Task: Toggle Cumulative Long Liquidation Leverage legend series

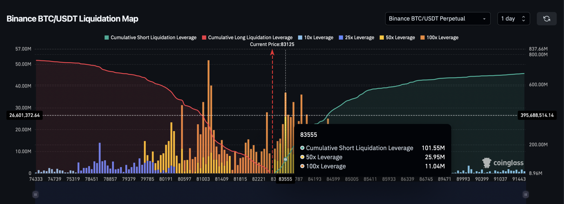Action: click(x=247, y=37)
